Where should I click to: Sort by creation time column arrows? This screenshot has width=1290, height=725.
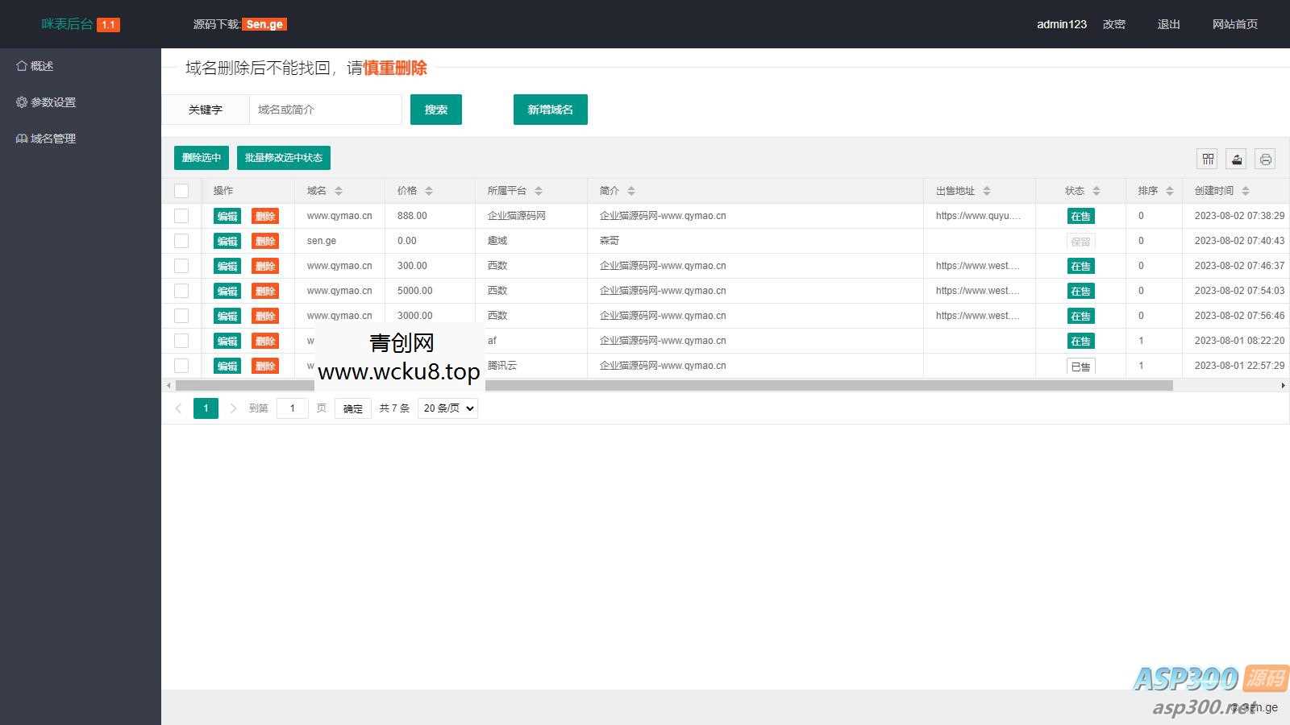pos(1246,191)
